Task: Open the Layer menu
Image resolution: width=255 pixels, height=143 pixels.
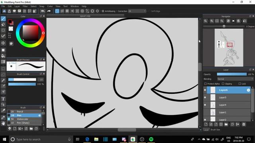Action: pyautogui.click(x=17, y=6)
